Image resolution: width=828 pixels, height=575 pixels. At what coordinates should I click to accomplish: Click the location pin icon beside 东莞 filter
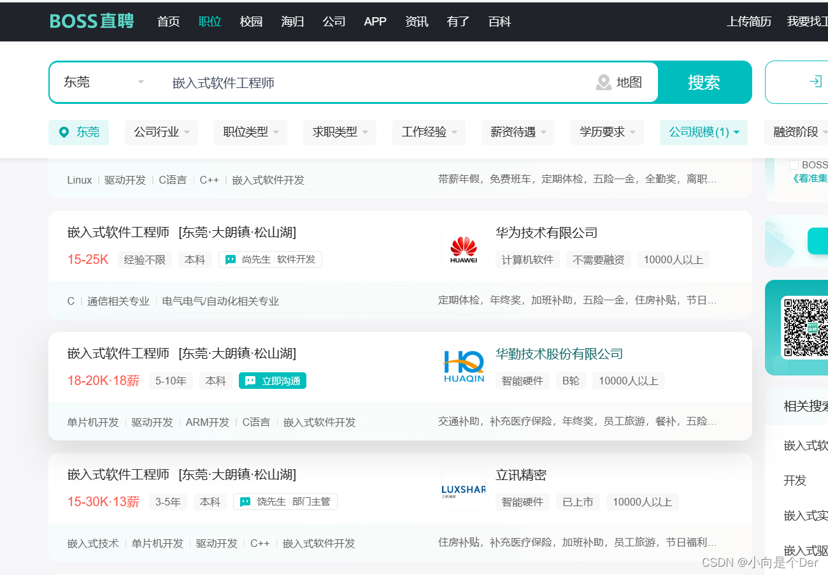(64, 132)
